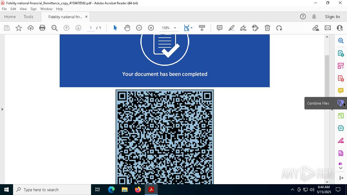Pin the tools pane with the bottom-right arrow icon
Image resolution: width=347 pixels, height=195 pixels.
tap(341, 178)
